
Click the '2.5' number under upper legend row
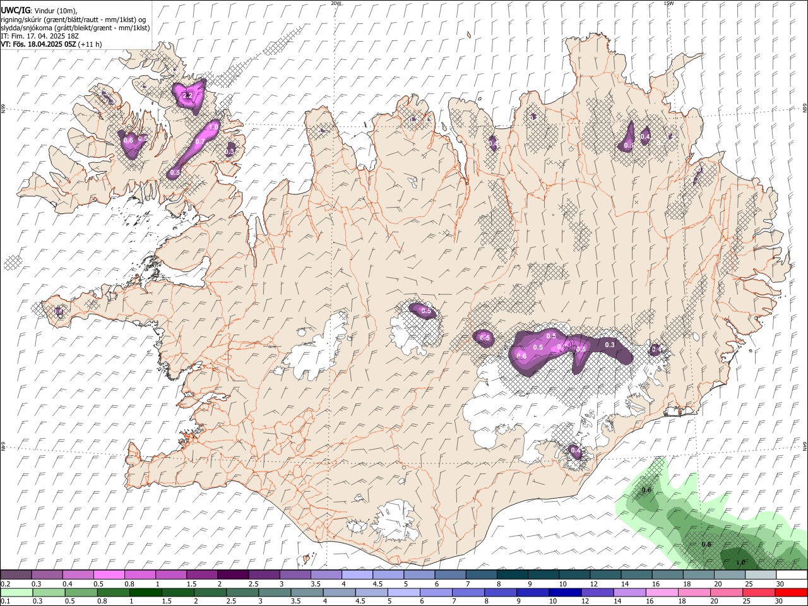click(x=254, y=584)
